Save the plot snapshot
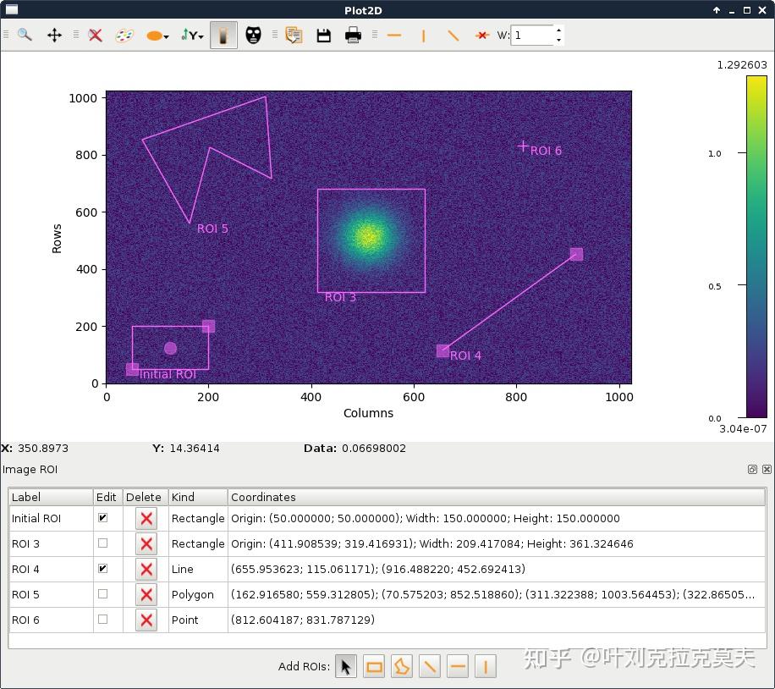Screen dimensions: 775x689 [x=323, y=36]
